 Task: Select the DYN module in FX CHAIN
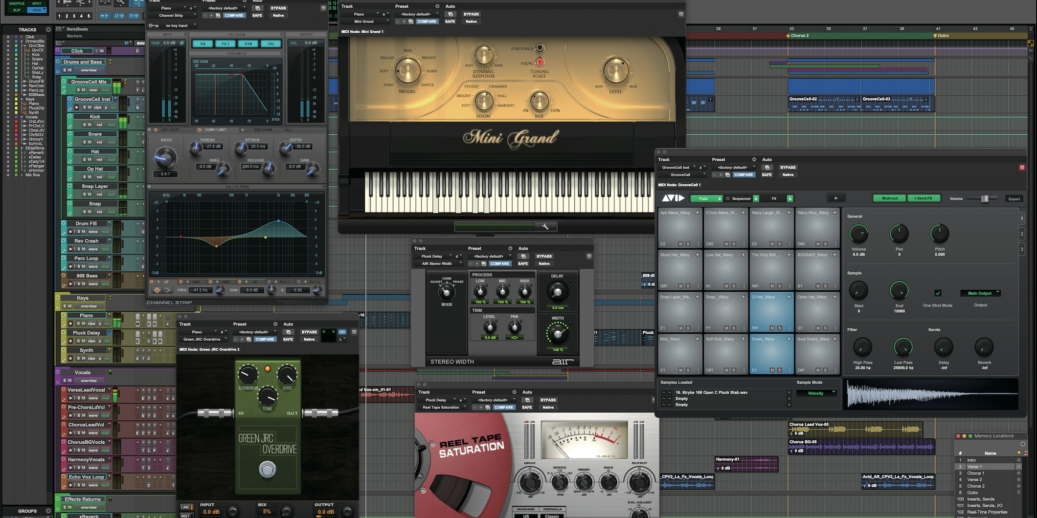(x=248, y=43)
